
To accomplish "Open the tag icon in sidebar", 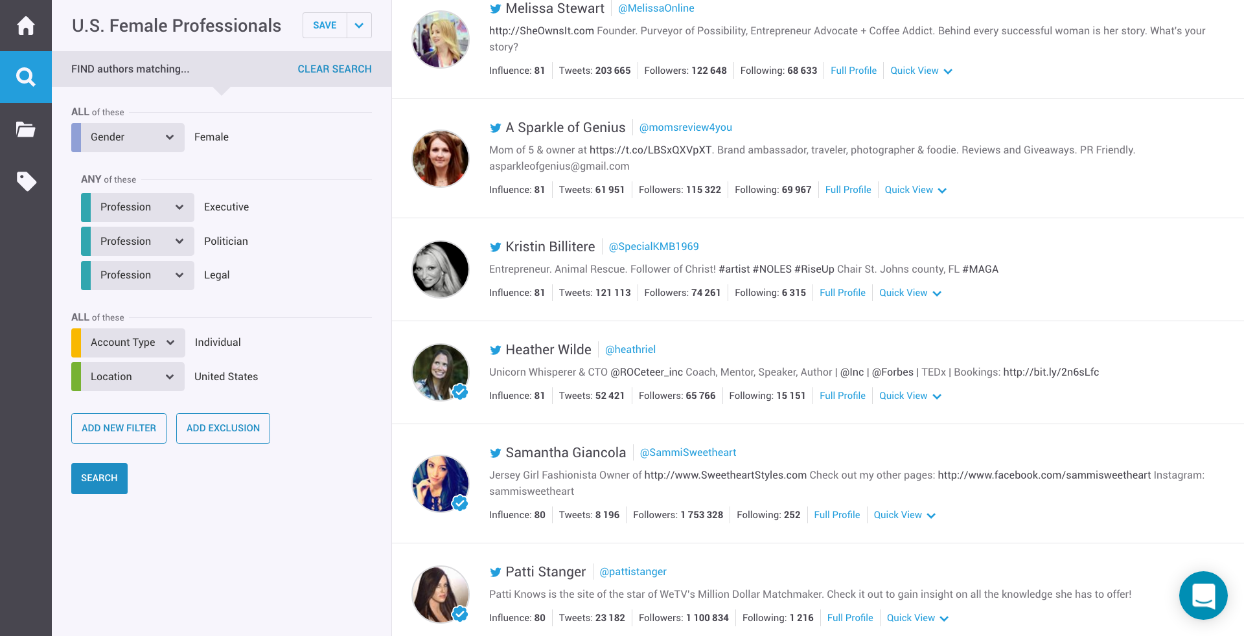I will (26, 181).
